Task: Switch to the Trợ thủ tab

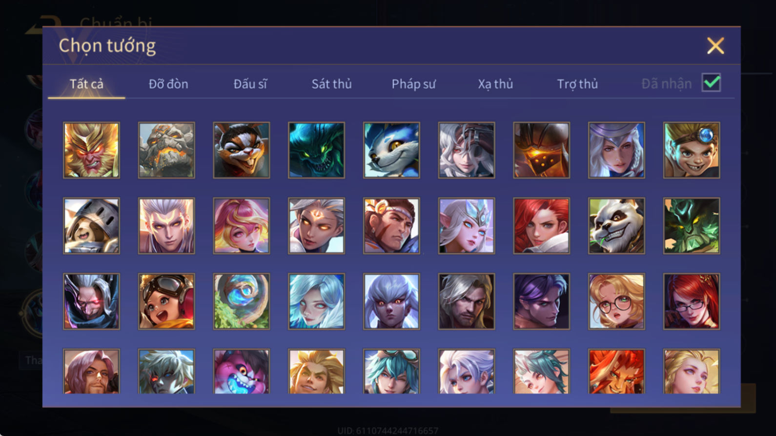Action: click(577, 84)
